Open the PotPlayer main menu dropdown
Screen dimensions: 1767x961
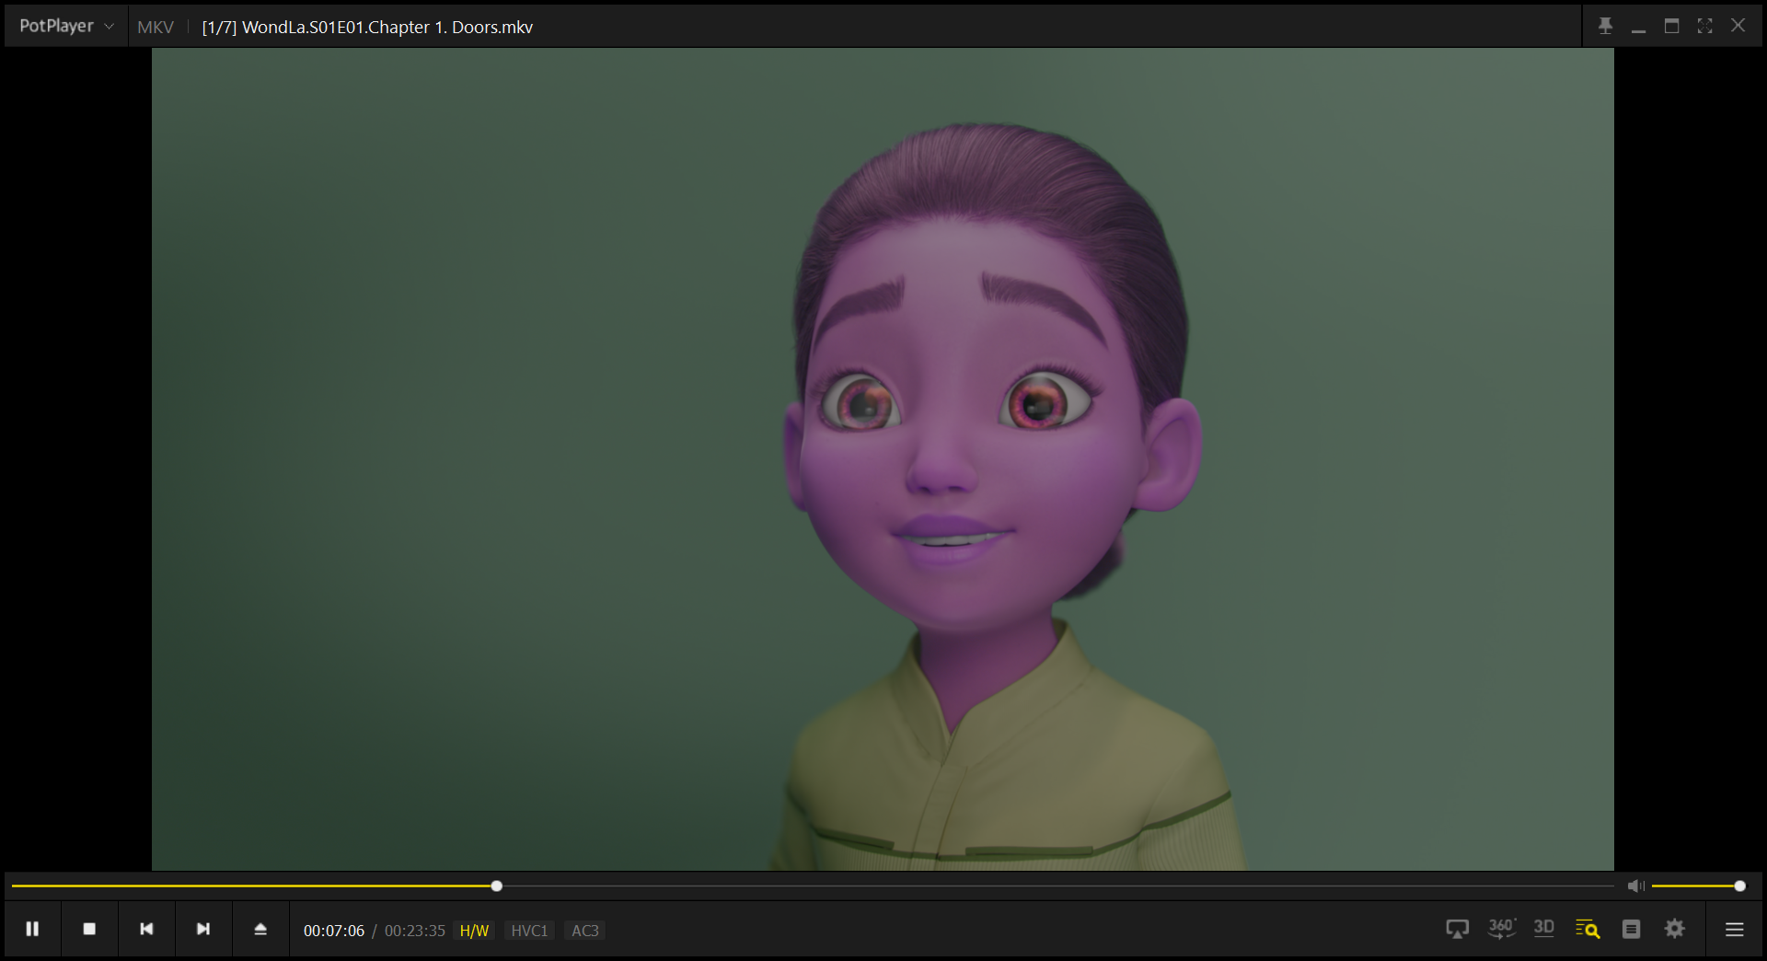tap(66, 27)
